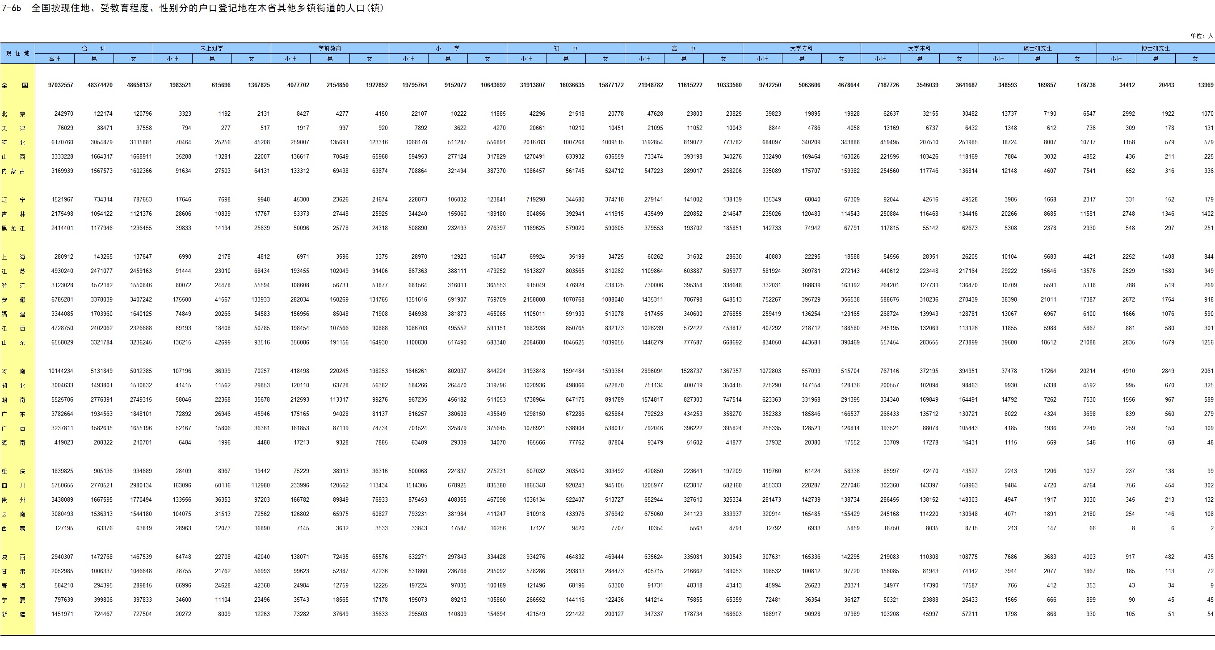Click the 现住地 header cell

(x=17, y=53)
